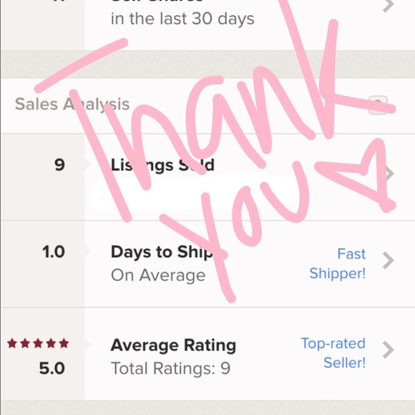The width and height of the screenshot is (415, 415).
Task: Select the fifth red rating star
Action: tap(64, 343)
